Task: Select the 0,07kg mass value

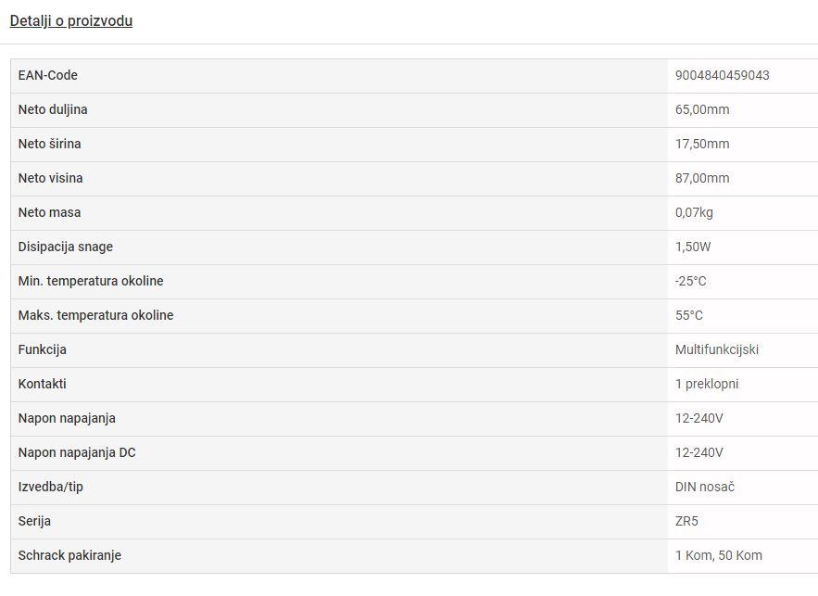Action: [694, 212]
